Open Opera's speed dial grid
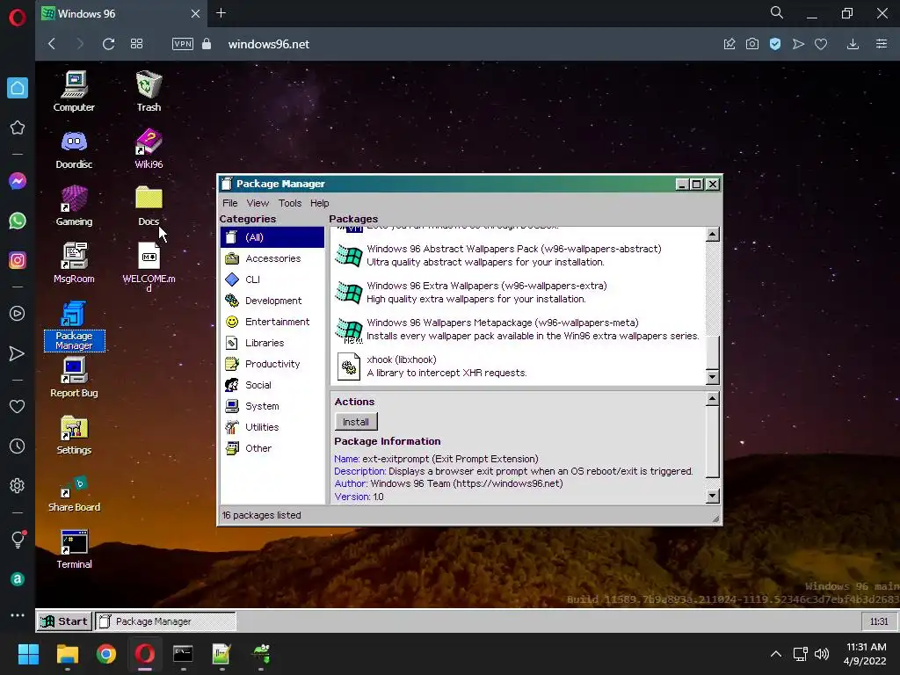Screen dimensions: 900x675 point(136,44)
